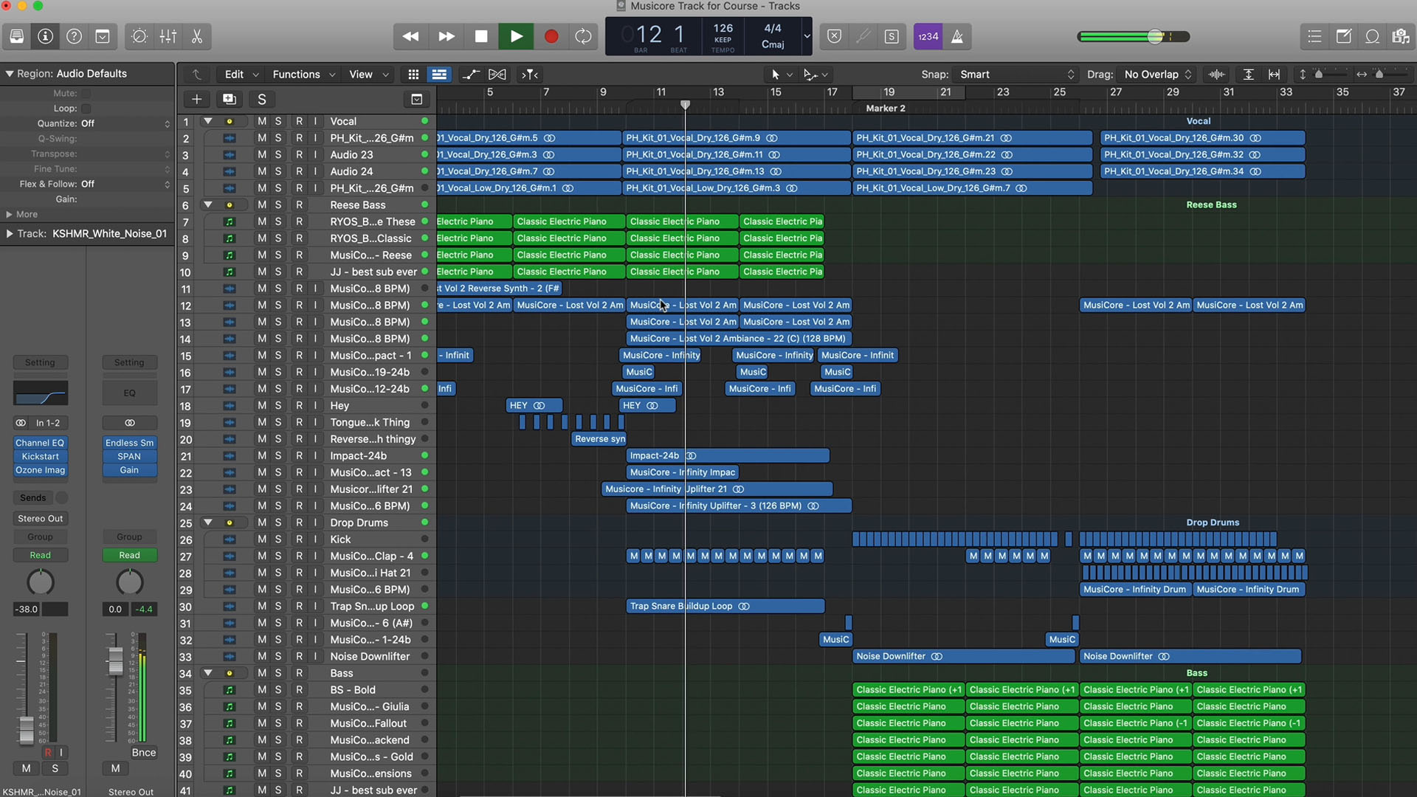The height and width of the screenshot is (797, 1417).
Task: Open the List Editors icon
Action: coord(1314,36)
